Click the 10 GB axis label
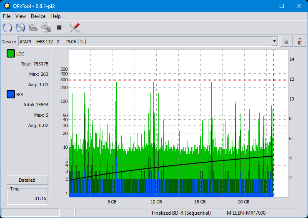Screen dimensions: 308x218 (x=156, y=202)
